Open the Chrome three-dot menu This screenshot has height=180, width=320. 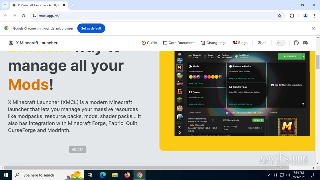point(314,16)
